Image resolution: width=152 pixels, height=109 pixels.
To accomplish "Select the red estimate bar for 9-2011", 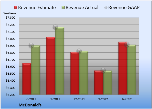I will pyautogui.click(x=51, y=66).
